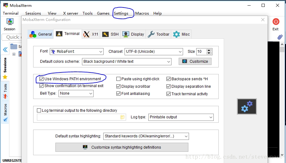Toggle Use Windows PATH environment checkbox
Viewport: 286px width, 163px height.
point(41,79)
